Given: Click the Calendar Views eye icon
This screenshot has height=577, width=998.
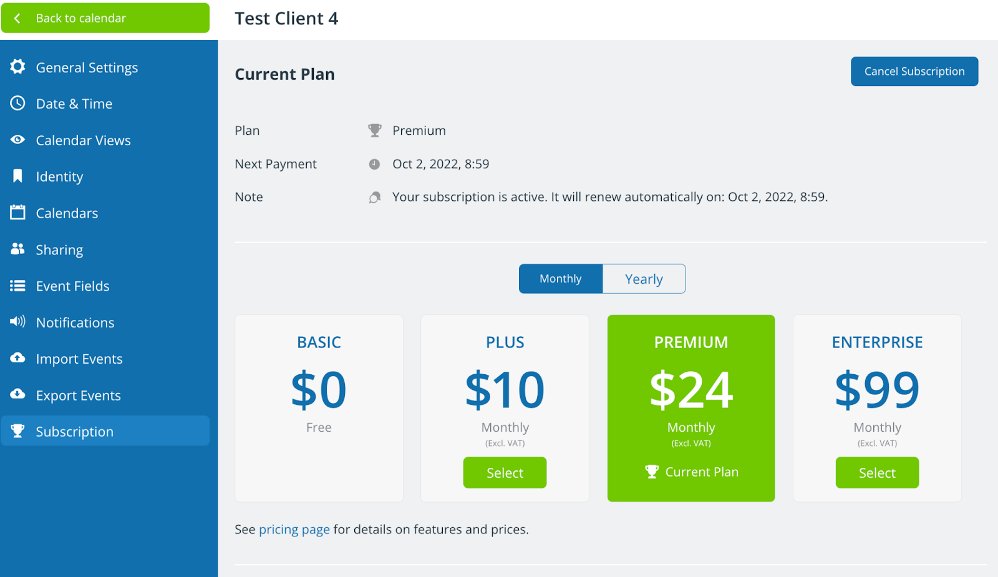Looking at the screenshot, I should [x=17, y=140].
